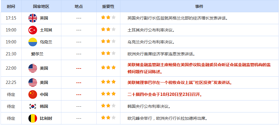Viewport: 279px width, 125px height.
Task: Click the US flag in the 22:25 row
Action: pos(32,82)
